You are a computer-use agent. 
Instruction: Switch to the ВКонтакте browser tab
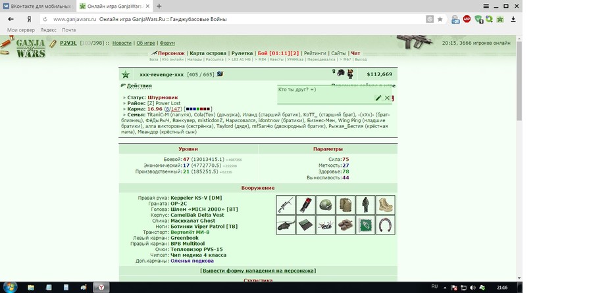coord(37,6)
